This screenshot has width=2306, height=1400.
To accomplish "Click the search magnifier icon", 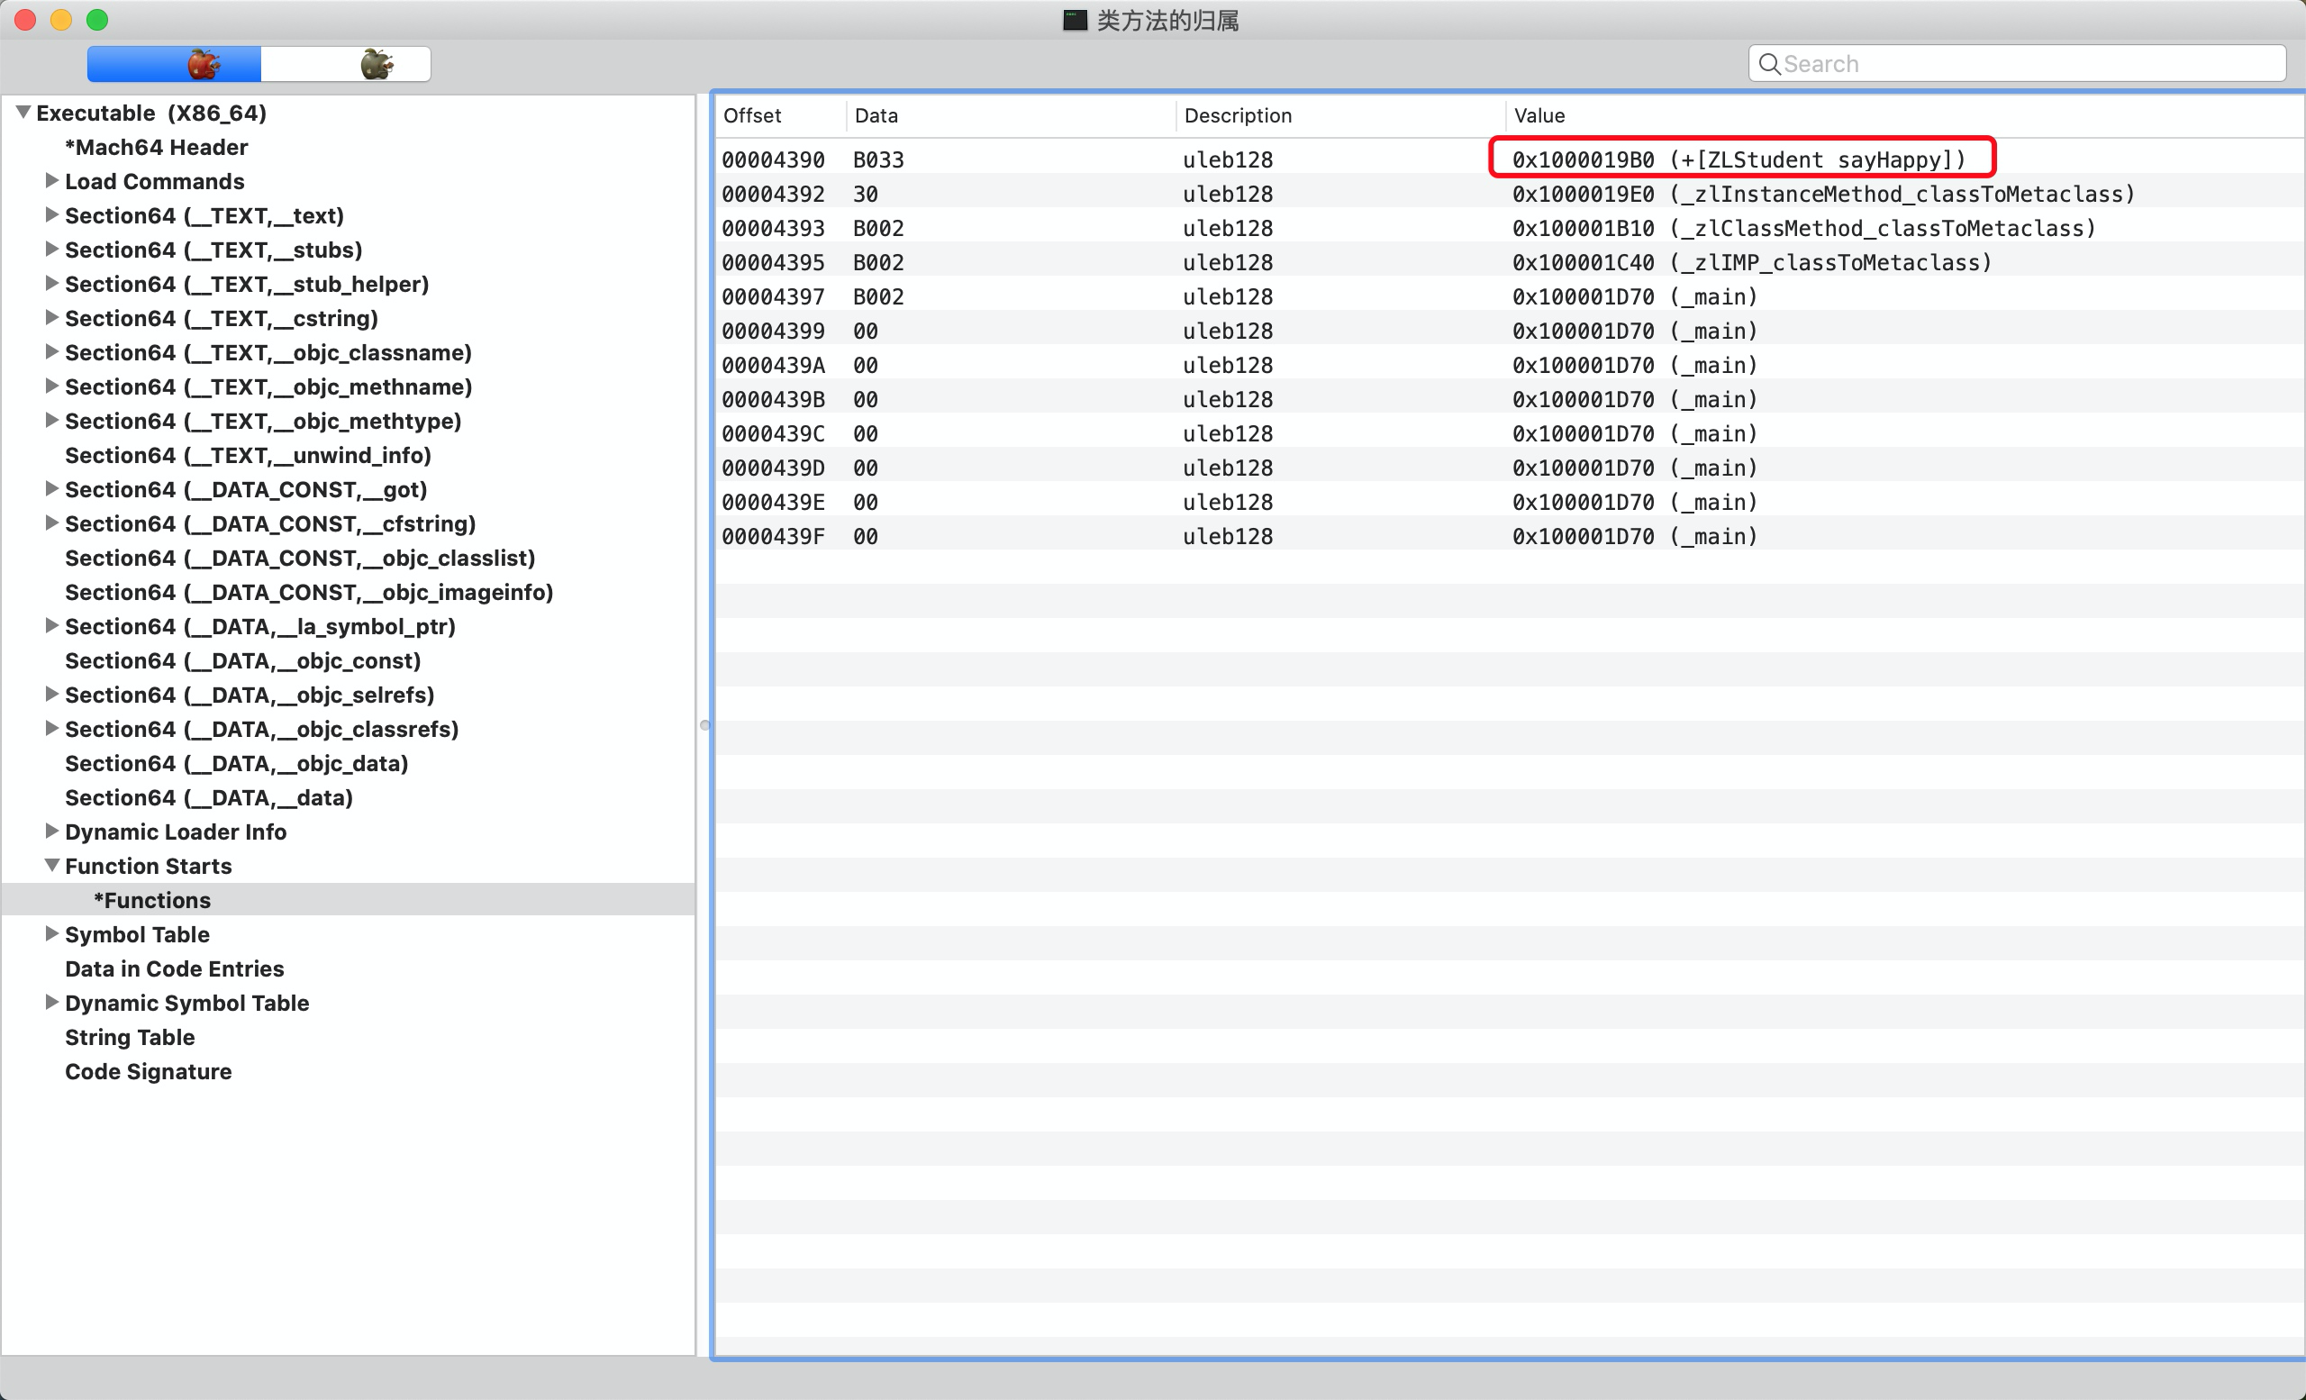I will tap(1768, 64).
